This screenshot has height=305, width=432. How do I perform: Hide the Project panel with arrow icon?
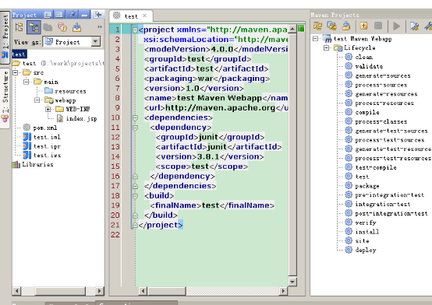tap(97, 15)
